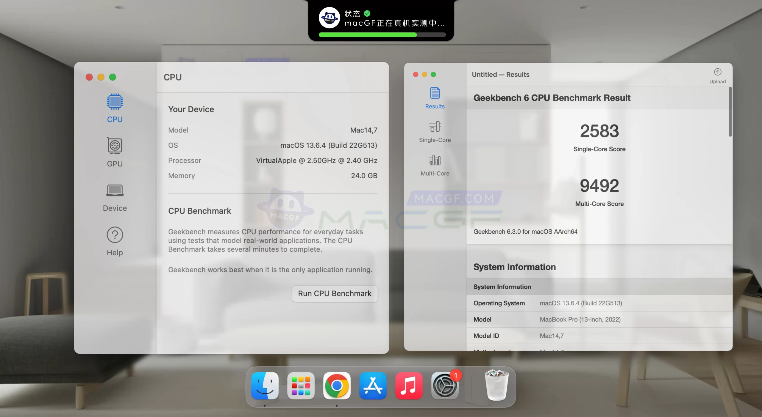Upload the benchmark result
Image resolution: width=762 pixels, height=417 pixels.
click(x=718, y=74)
